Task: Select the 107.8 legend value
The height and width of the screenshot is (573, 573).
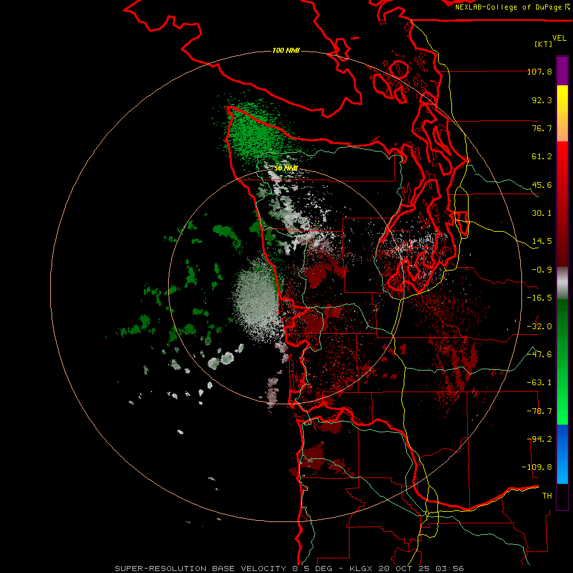Action: click(x=539, y=71)
